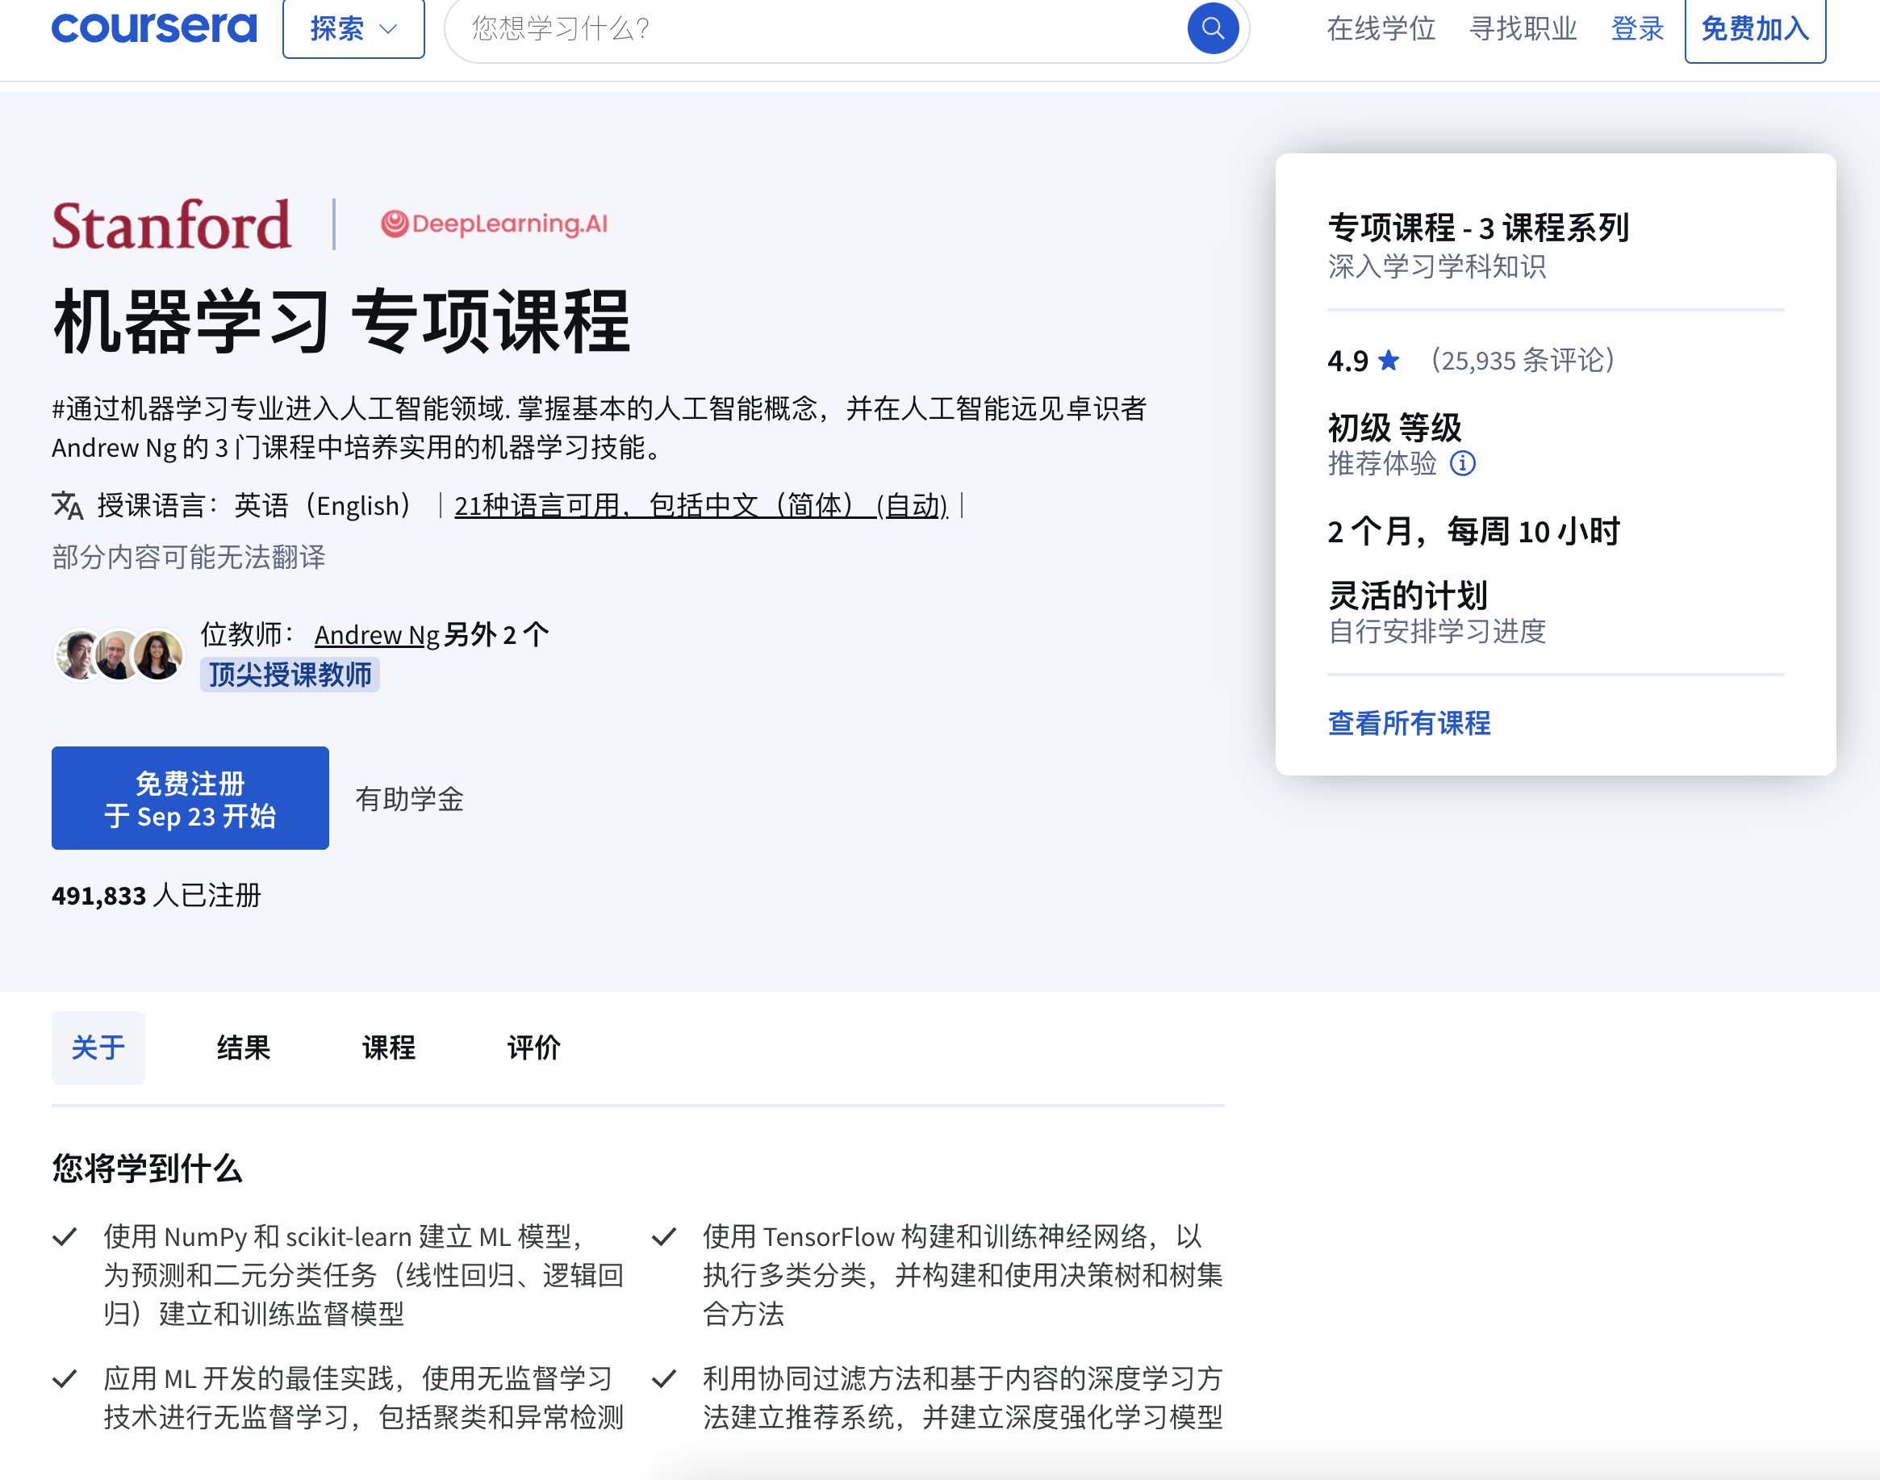Click the 登录 link
This screenshot has height=1480, width=1880.
[1637, 28]
